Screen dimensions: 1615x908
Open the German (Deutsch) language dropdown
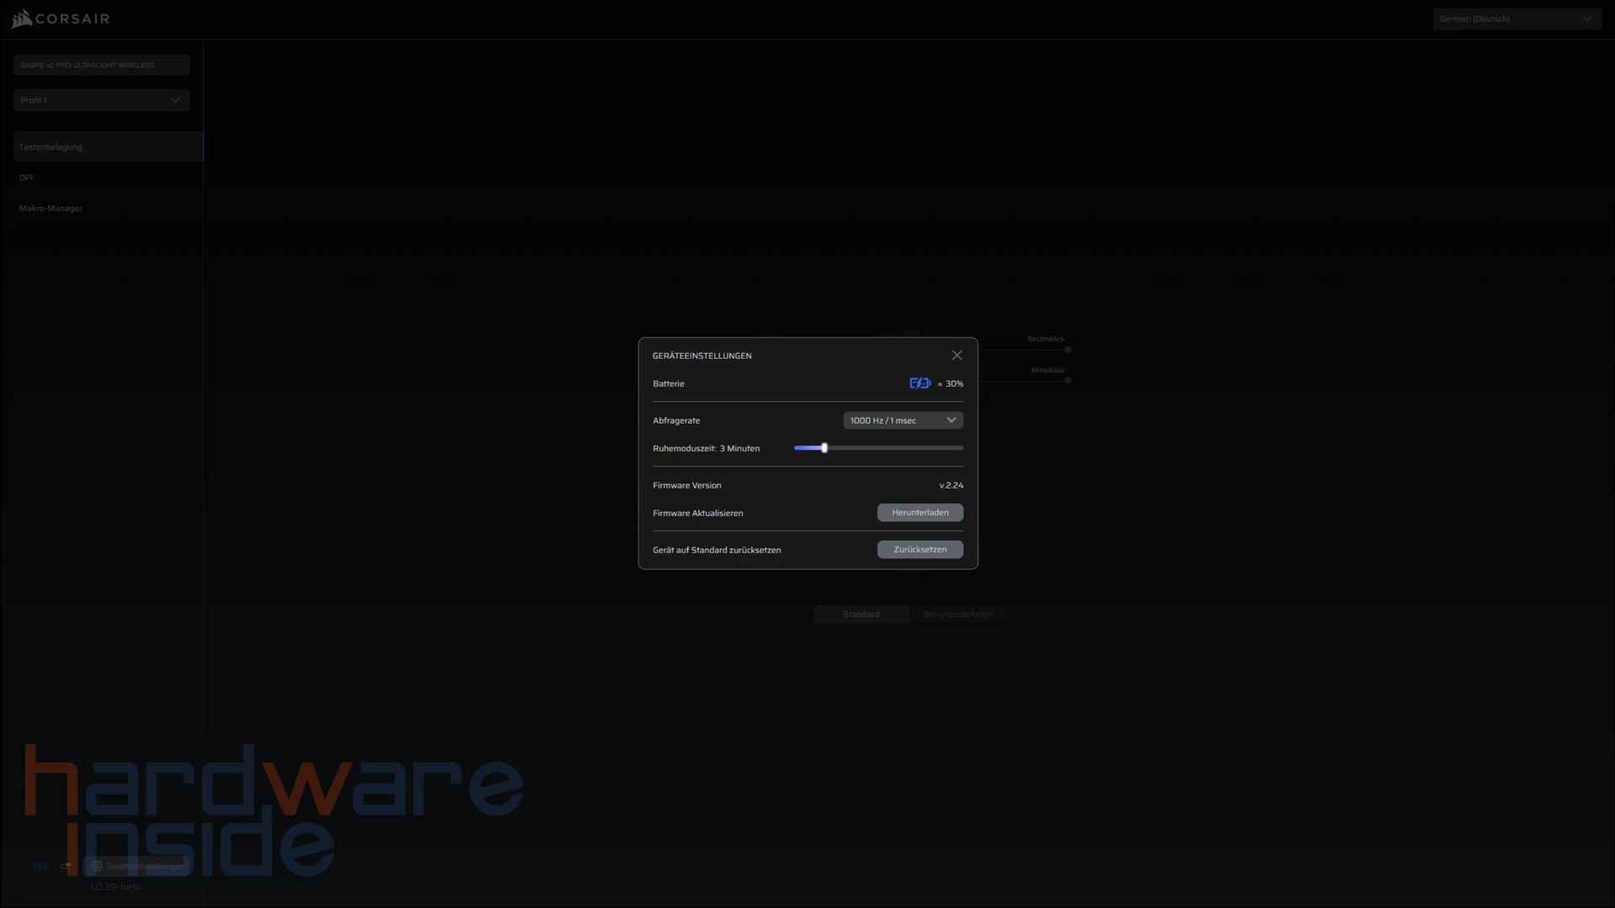tap(1516, 18)
